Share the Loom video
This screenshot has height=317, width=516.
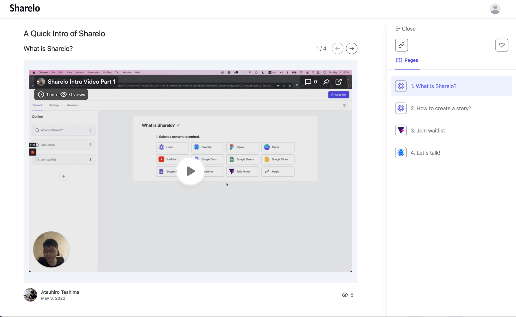coord(327,82)
